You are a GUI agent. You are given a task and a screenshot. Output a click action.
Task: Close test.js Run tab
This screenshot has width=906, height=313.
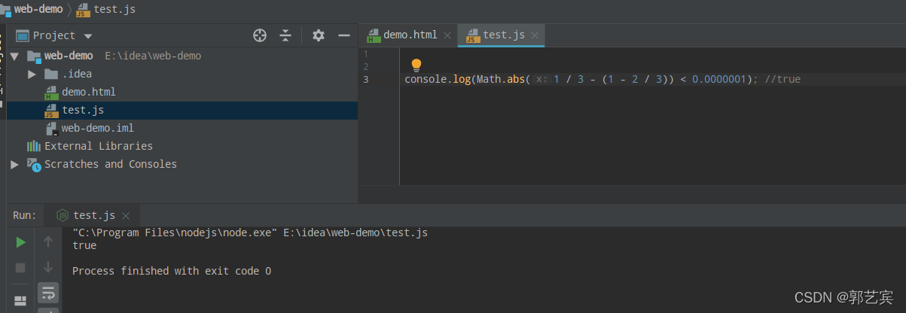pyautogui.click(x=126, y=216)
